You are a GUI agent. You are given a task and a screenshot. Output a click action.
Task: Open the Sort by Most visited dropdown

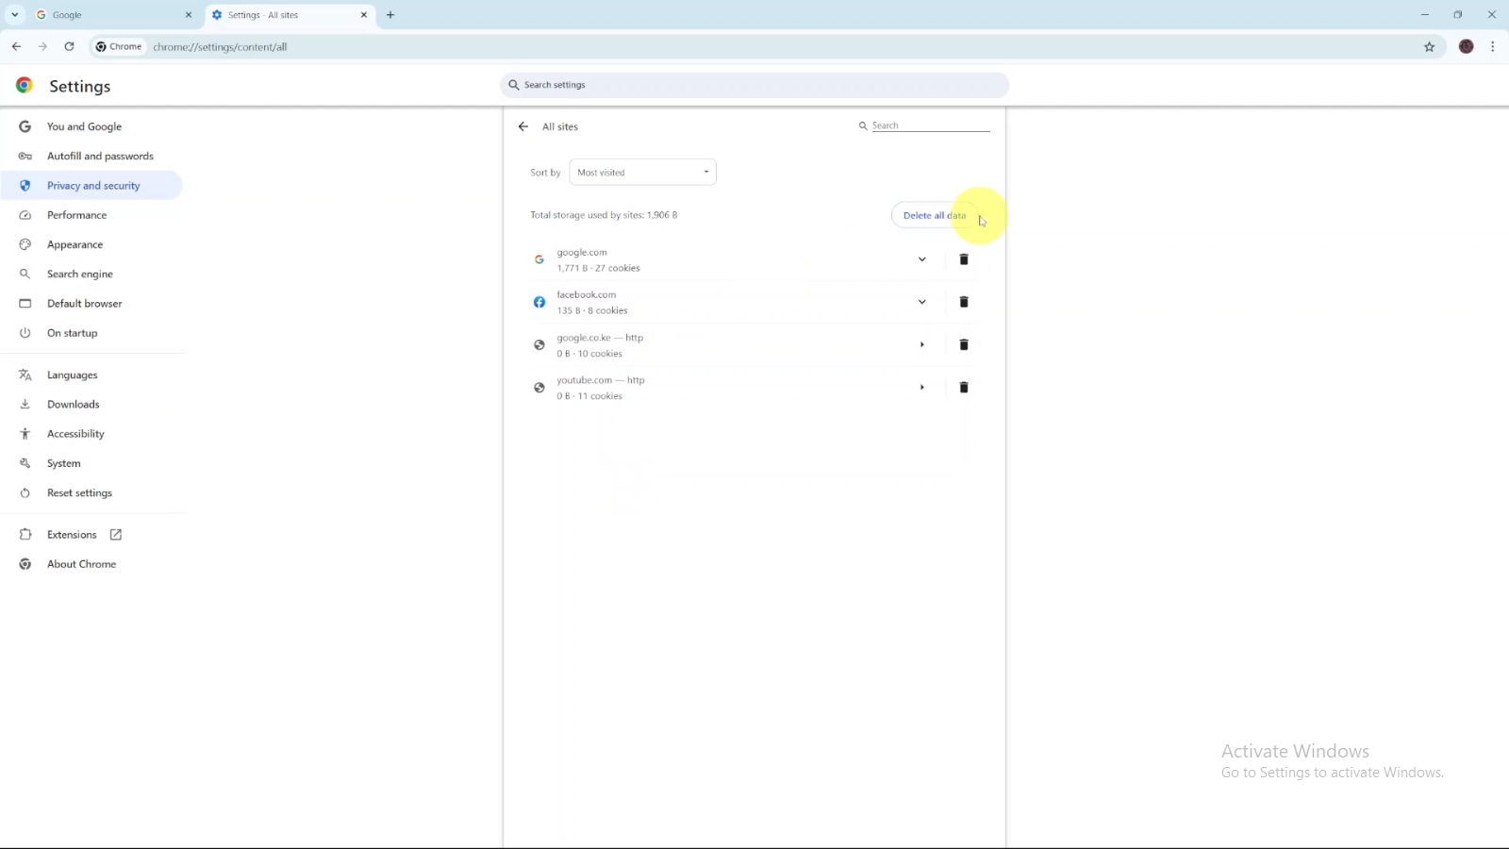(642, 173)
